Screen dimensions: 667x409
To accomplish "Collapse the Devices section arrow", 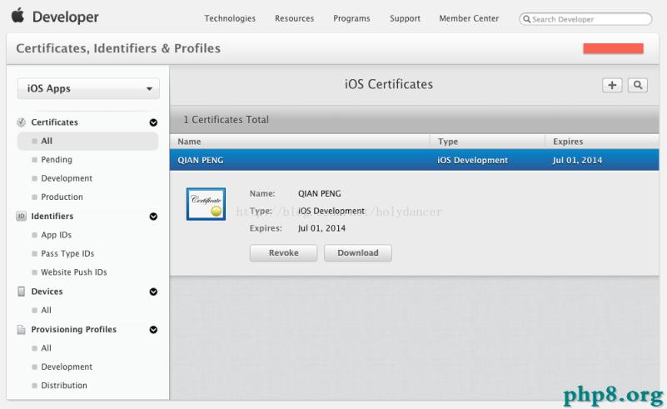I will (153, 292).
